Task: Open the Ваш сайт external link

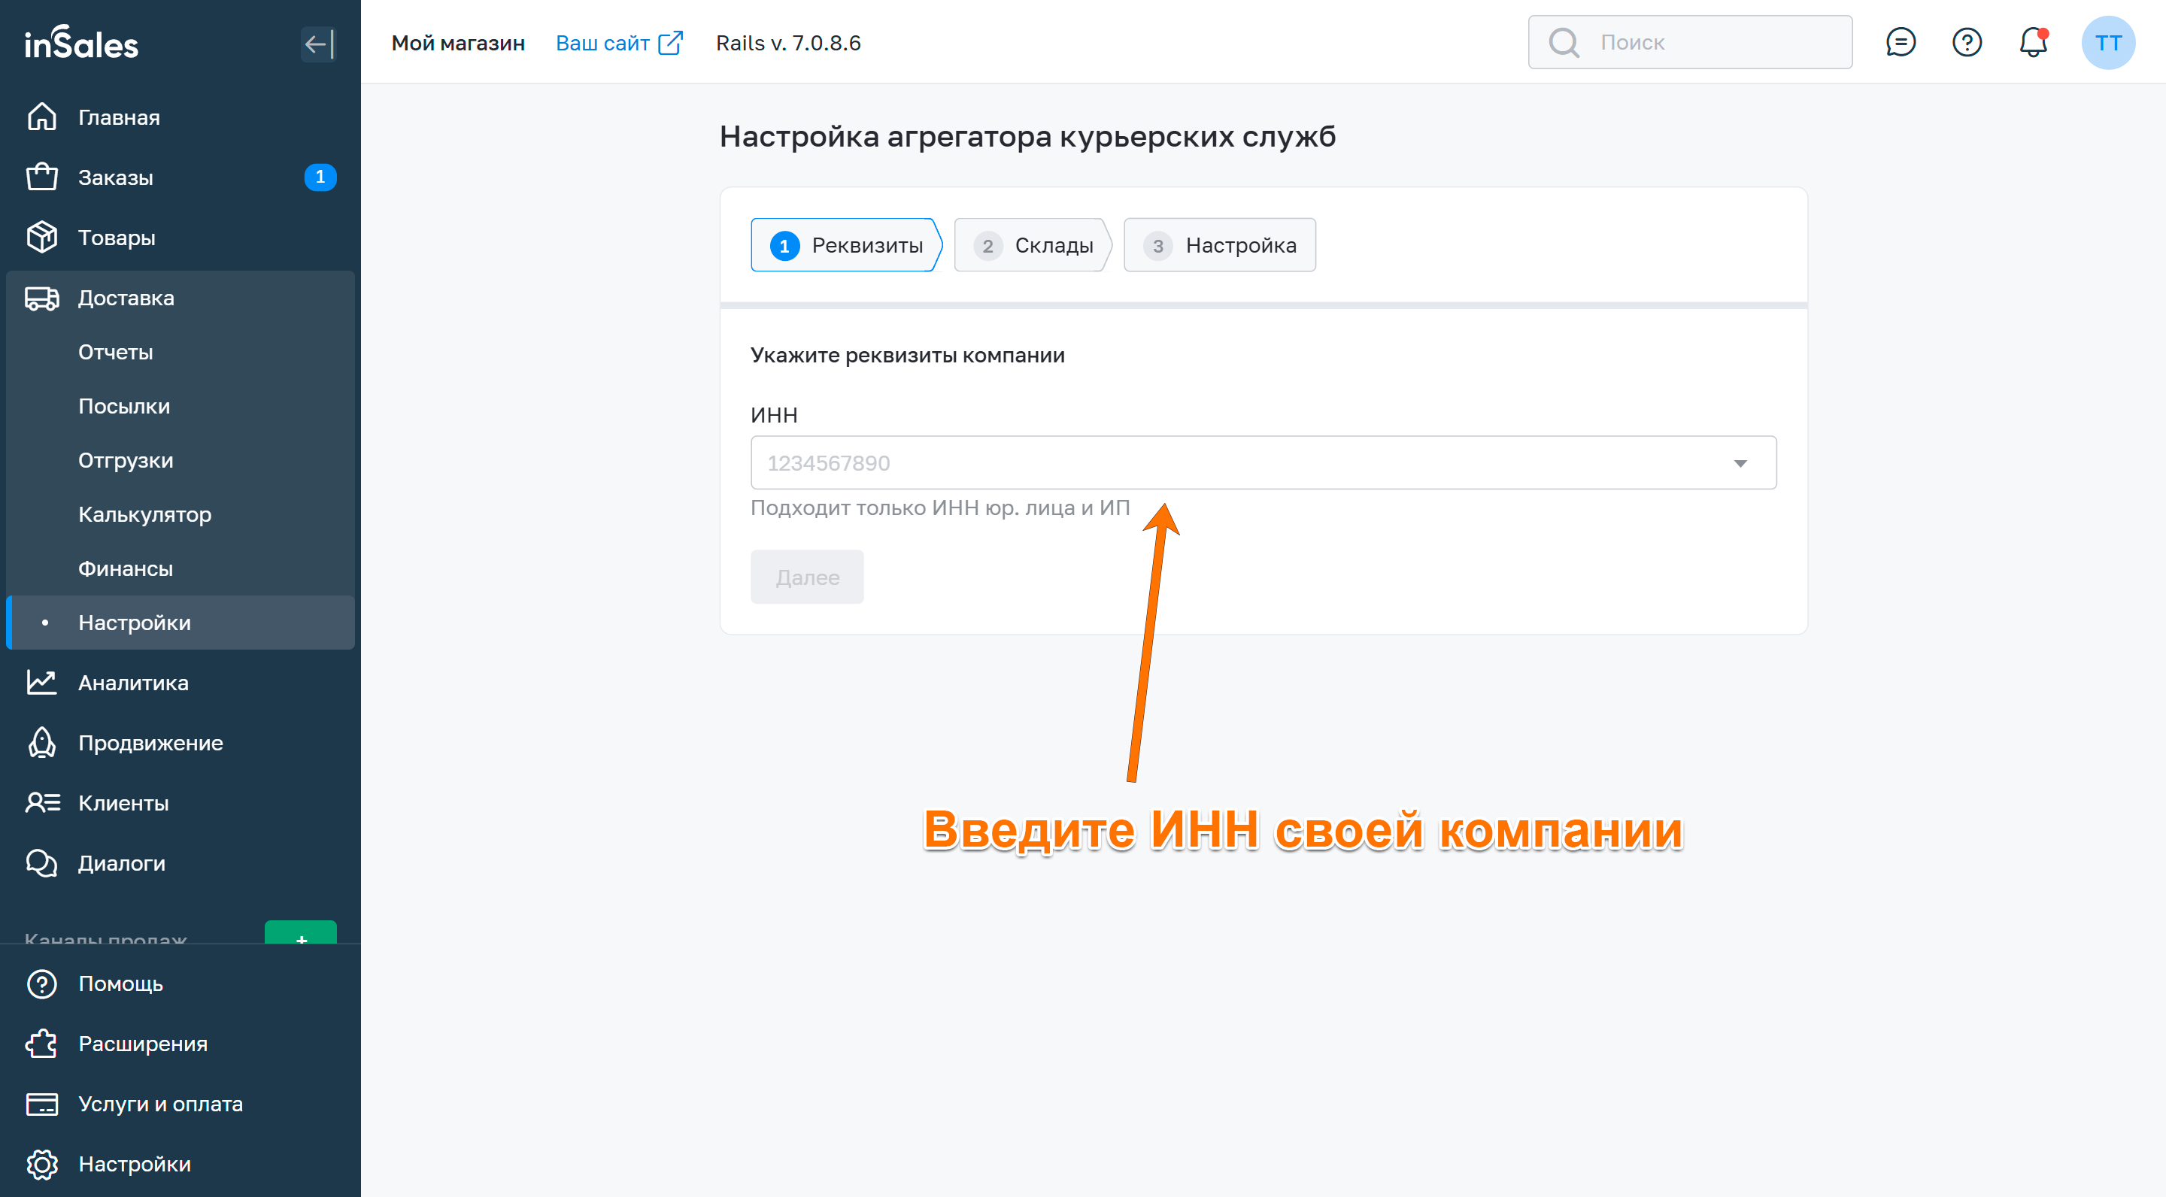Action: click(619, 43)
